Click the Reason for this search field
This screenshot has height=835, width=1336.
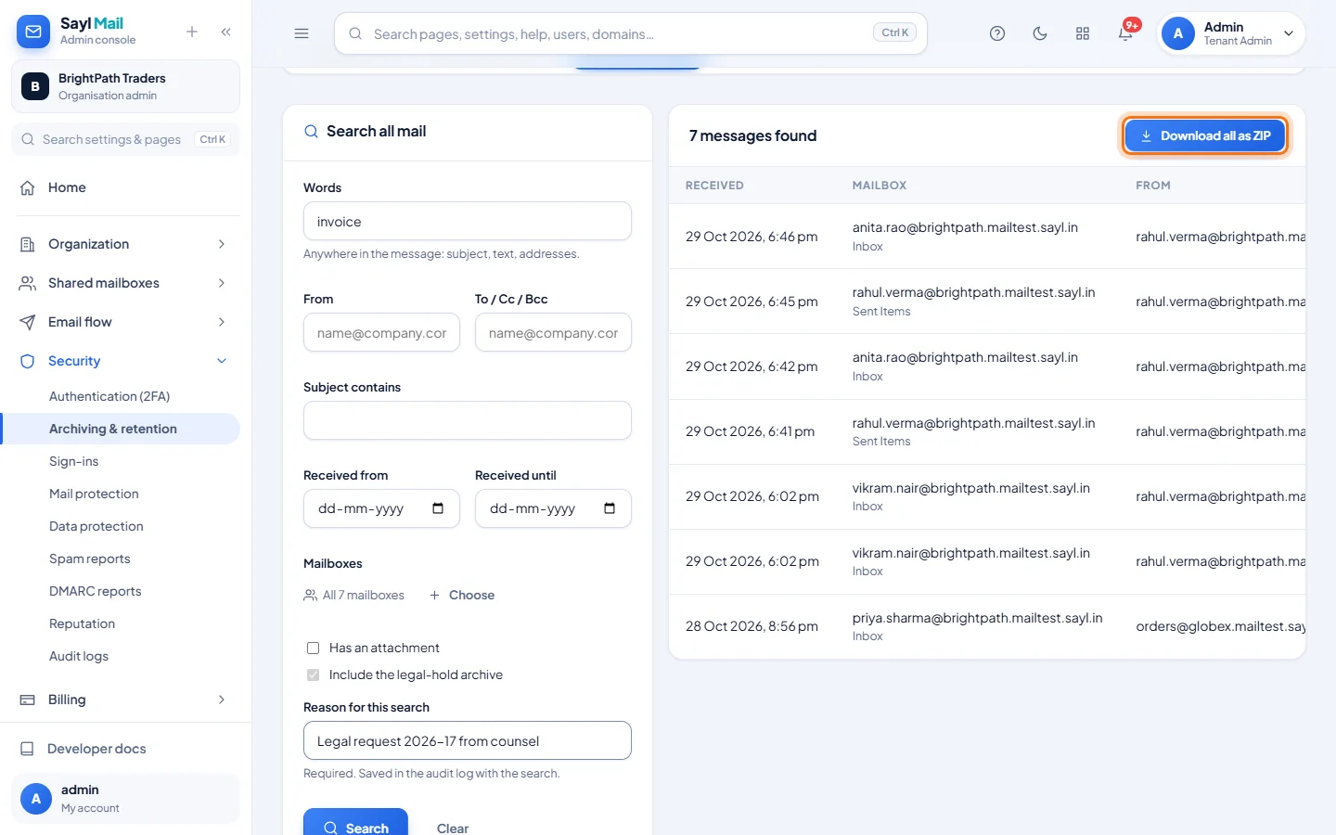pos(468,740)
